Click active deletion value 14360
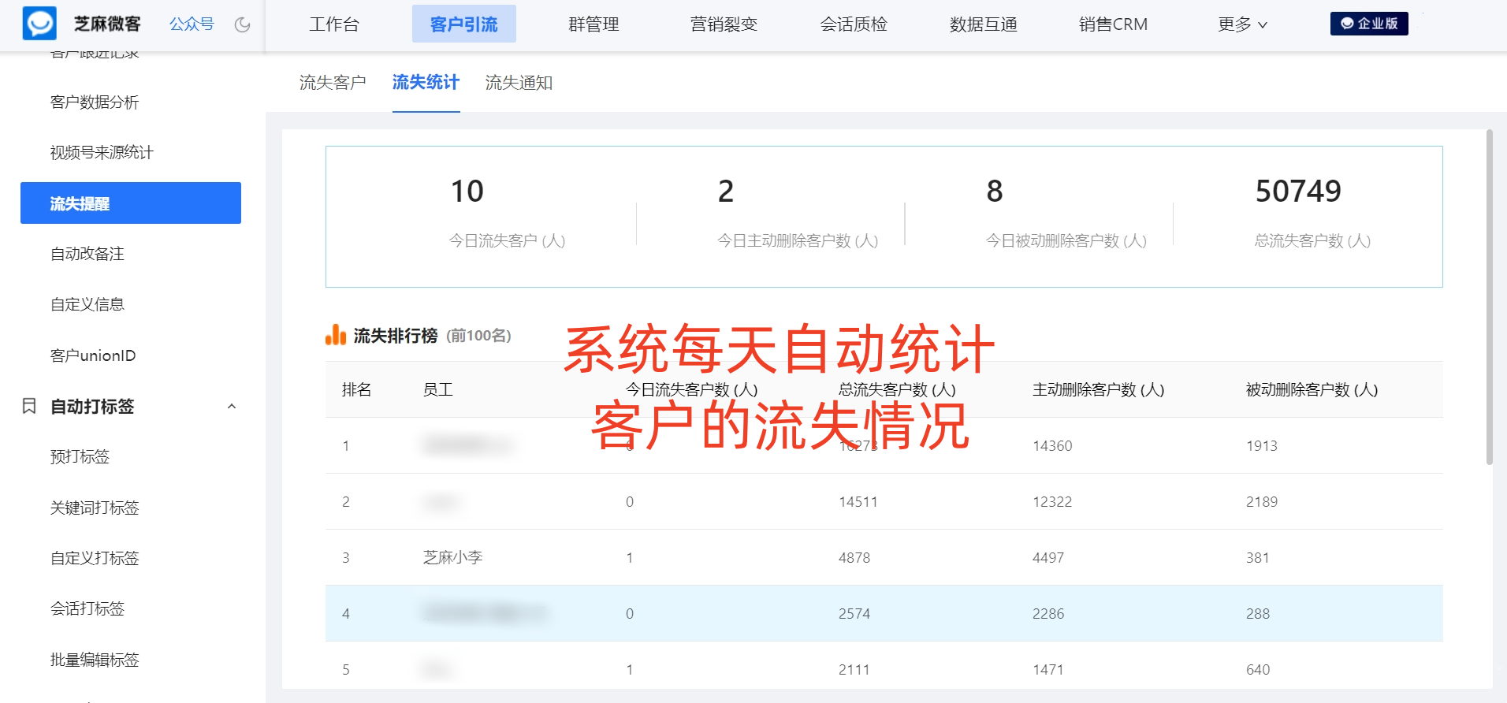Screen dimensions: 1507x703 [x=1052, y=445]
